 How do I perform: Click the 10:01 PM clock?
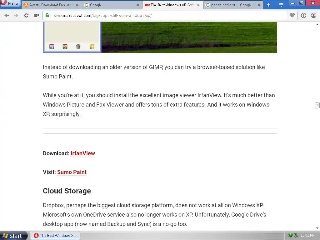[308, 235]
